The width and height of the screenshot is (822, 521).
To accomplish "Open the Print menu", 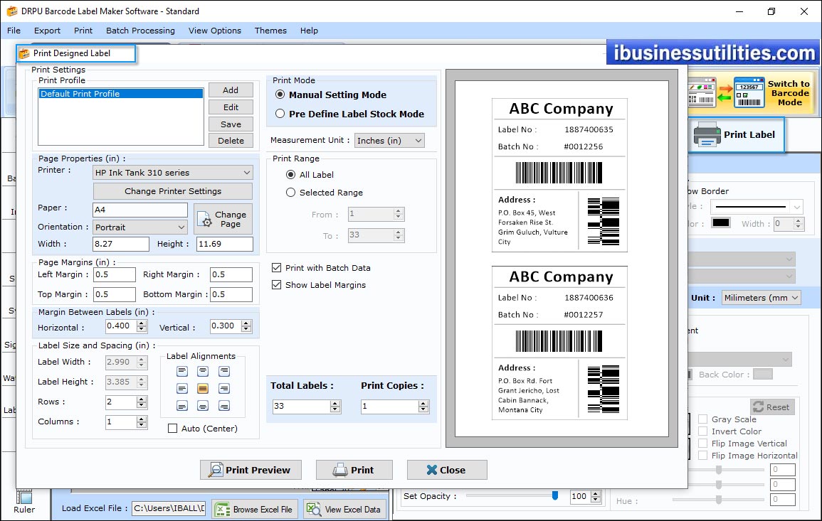I will point(83,31).
